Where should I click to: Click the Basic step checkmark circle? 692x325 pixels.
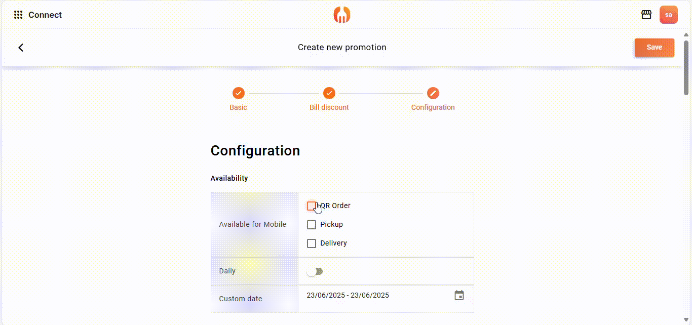(238, 93)
